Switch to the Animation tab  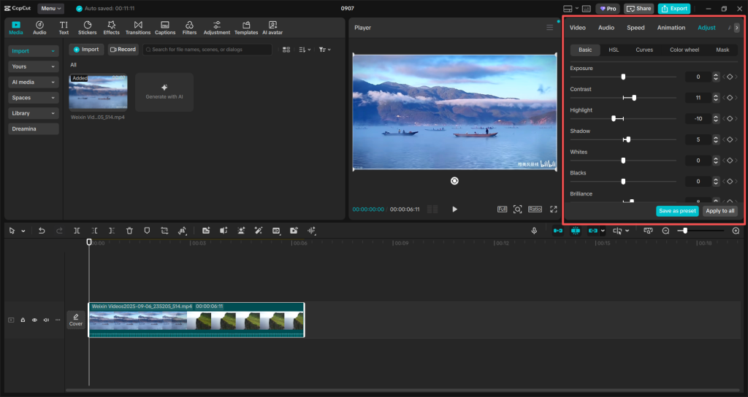(x=671, y=28)
